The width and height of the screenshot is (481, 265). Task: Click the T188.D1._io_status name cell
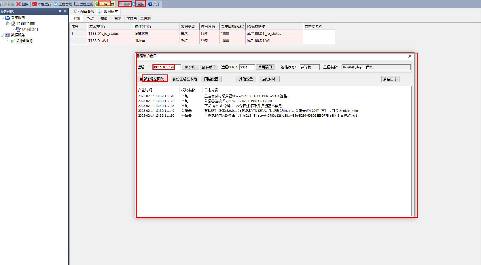point(110,34)
